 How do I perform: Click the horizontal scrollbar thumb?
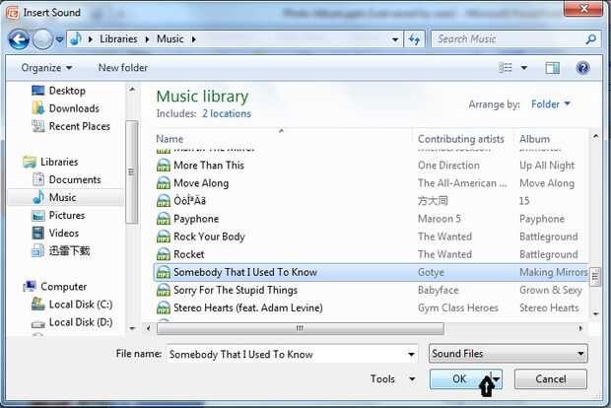300,328
